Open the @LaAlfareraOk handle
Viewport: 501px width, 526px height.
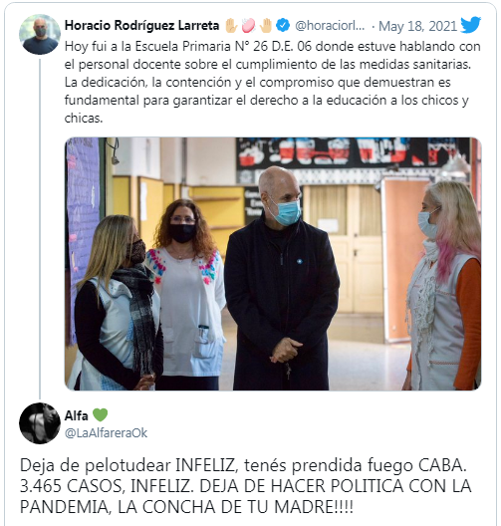click(106, 433)
